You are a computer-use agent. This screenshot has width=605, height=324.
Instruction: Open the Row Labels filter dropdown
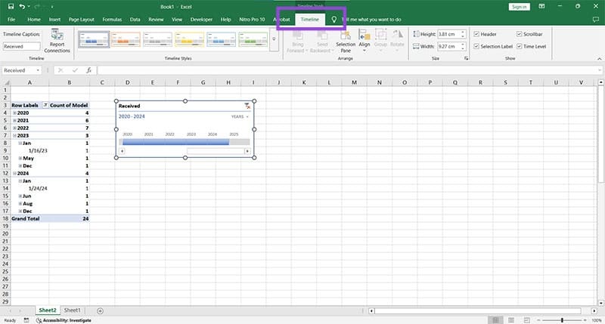(45, 105)
